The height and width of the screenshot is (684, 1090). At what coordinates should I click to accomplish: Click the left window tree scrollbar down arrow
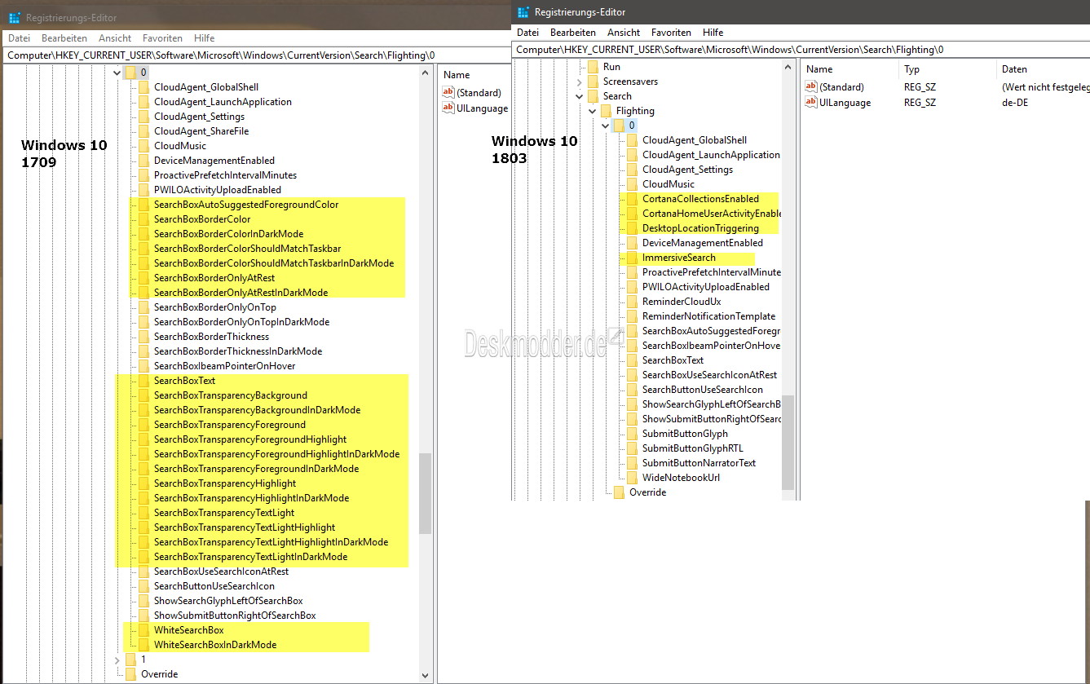pos(426,675)
